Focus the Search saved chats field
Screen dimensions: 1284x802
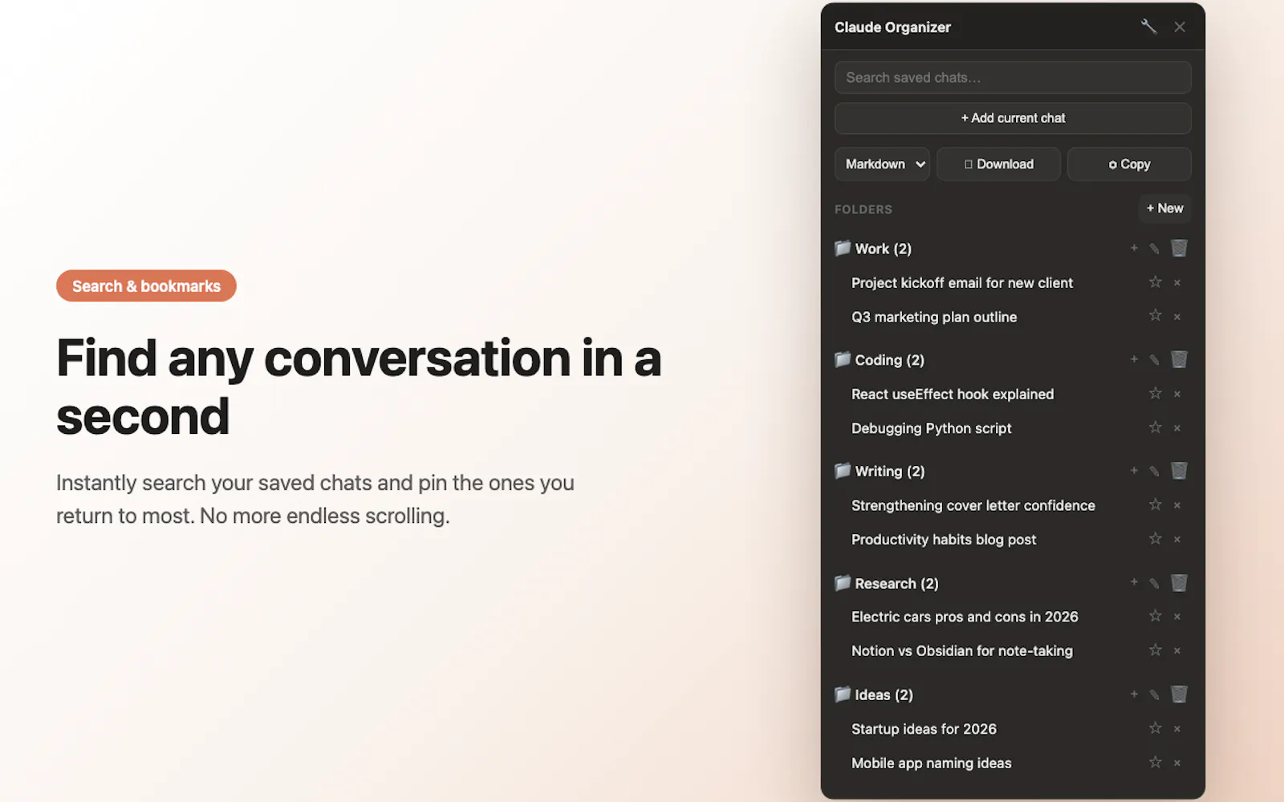click(1013, 78)
